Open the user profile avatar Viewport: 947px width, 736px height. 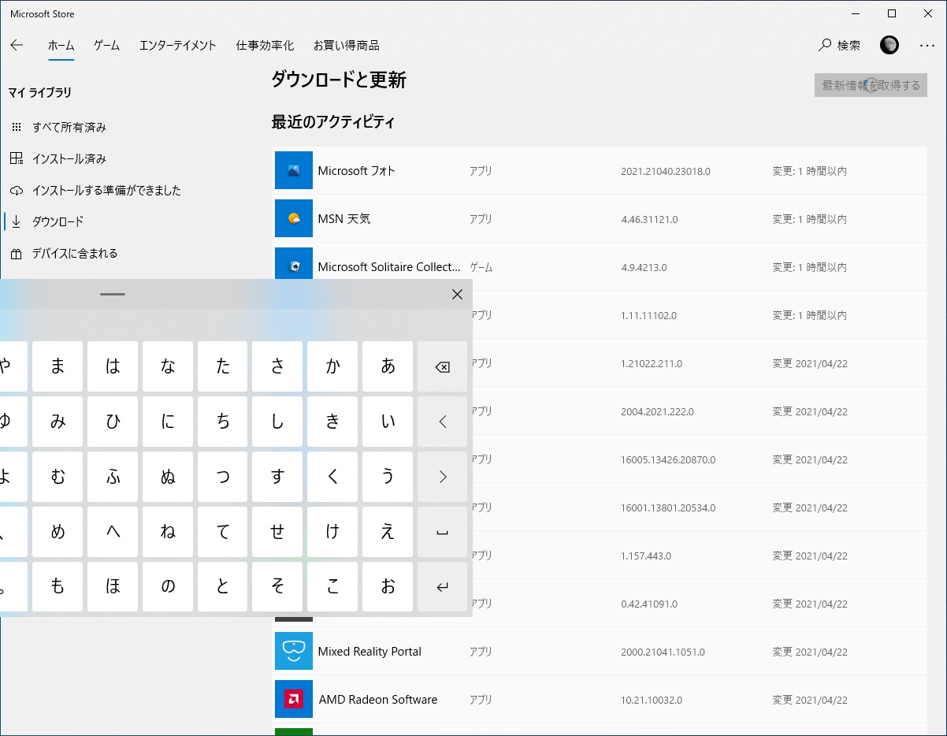click(889, 45)
